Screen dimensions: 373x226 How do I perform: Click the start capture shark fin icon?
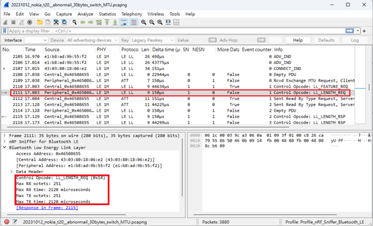pos(6,22)
